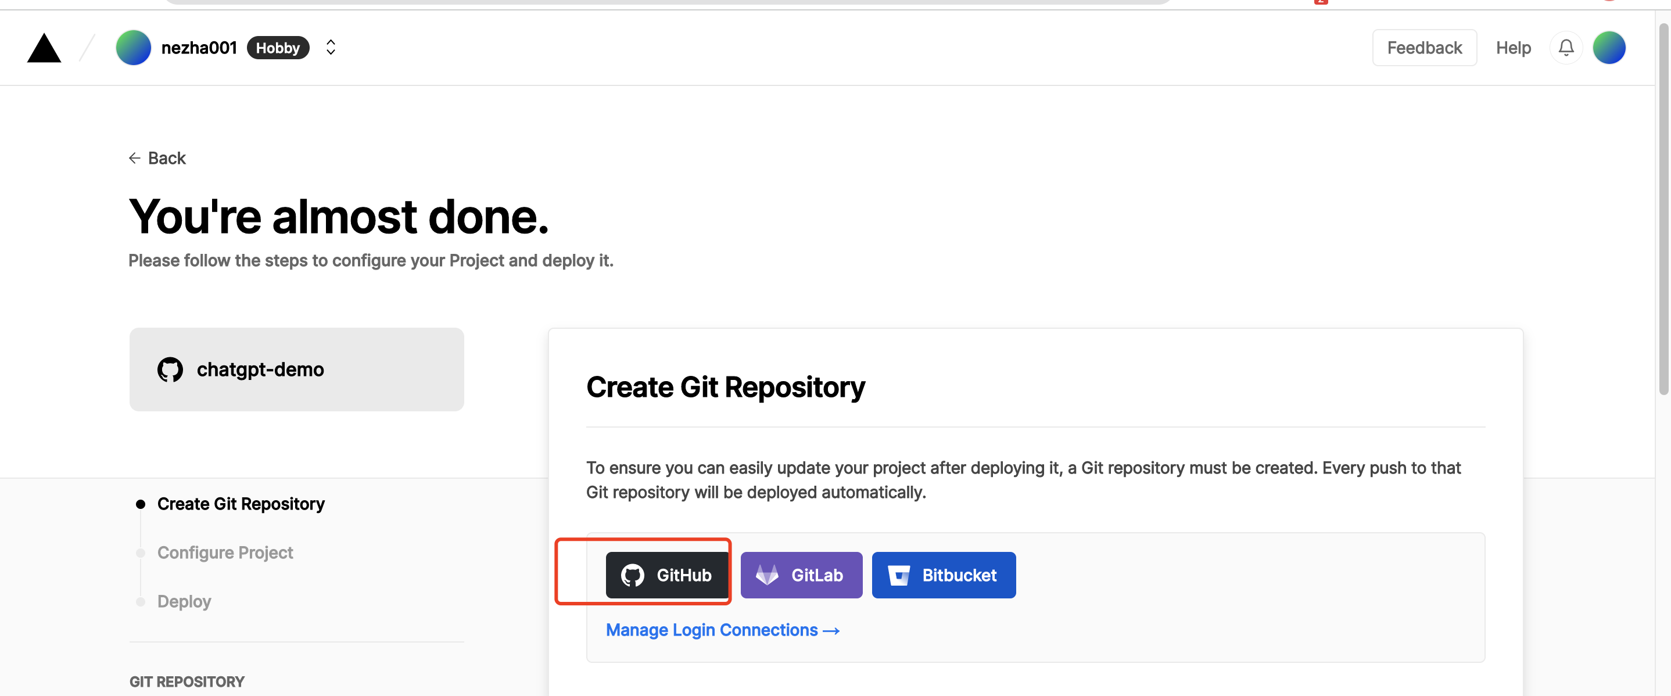Click the "You're almost done." heading
This screenshot has width=1671, height=696.
[339, 216]
